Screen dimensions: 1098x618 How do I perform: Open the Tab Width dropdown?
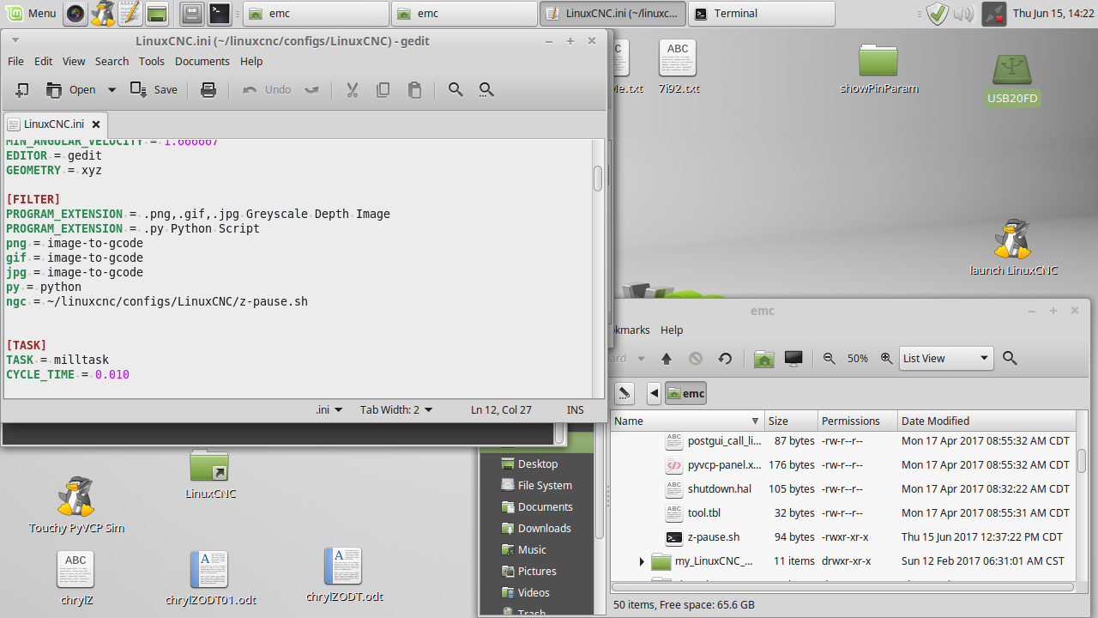396,409
